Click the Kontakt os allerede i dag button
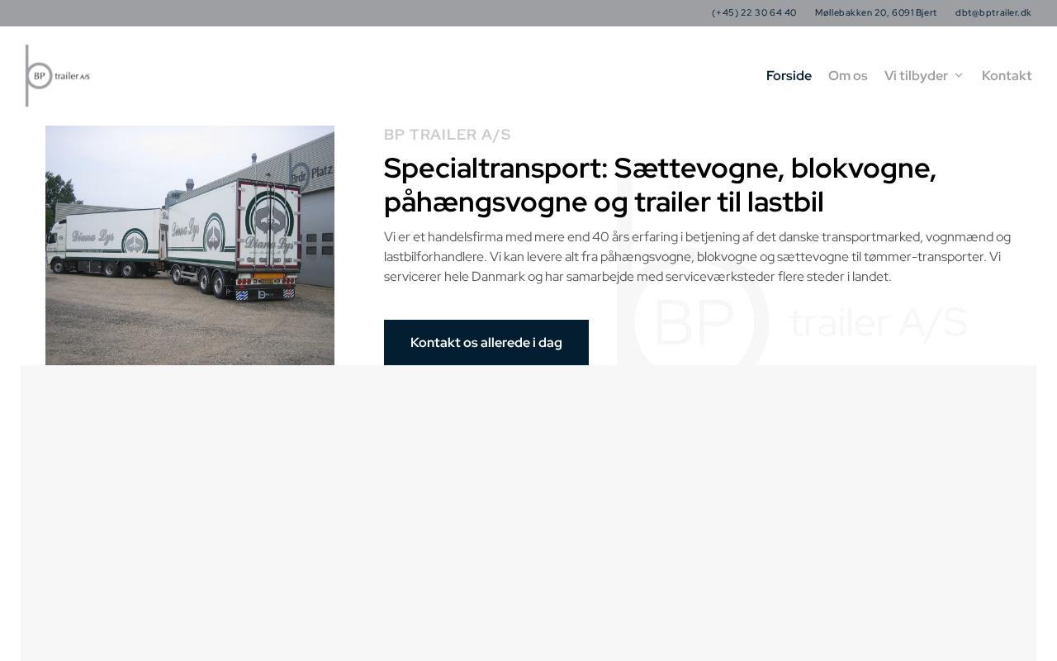 486,342
